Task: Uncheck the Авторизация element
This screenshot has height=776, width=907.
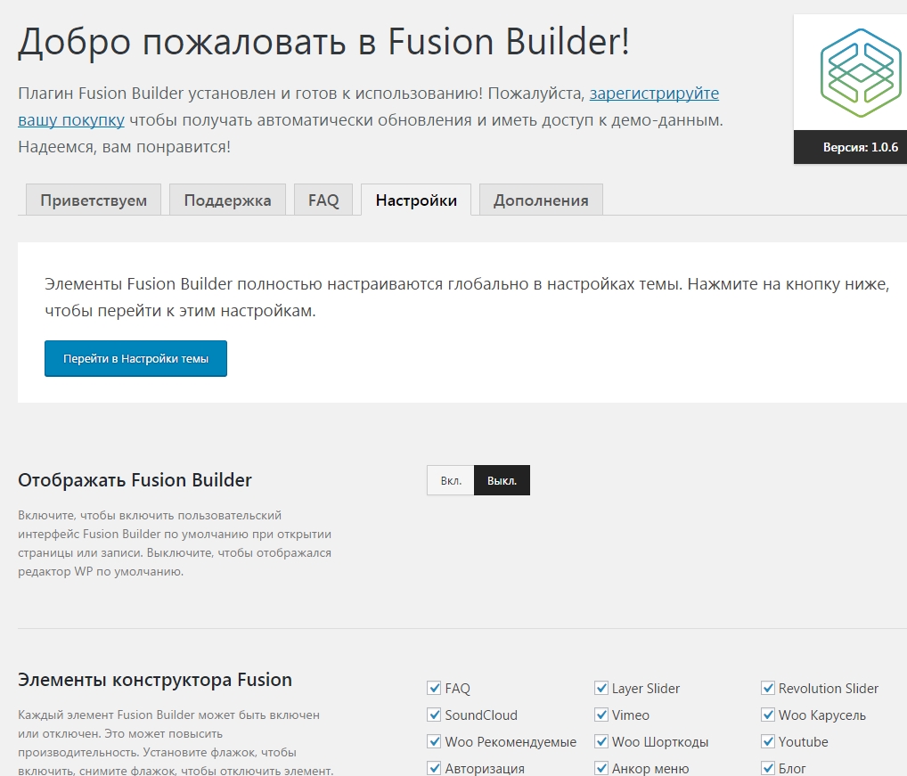Action: [434, 768]
